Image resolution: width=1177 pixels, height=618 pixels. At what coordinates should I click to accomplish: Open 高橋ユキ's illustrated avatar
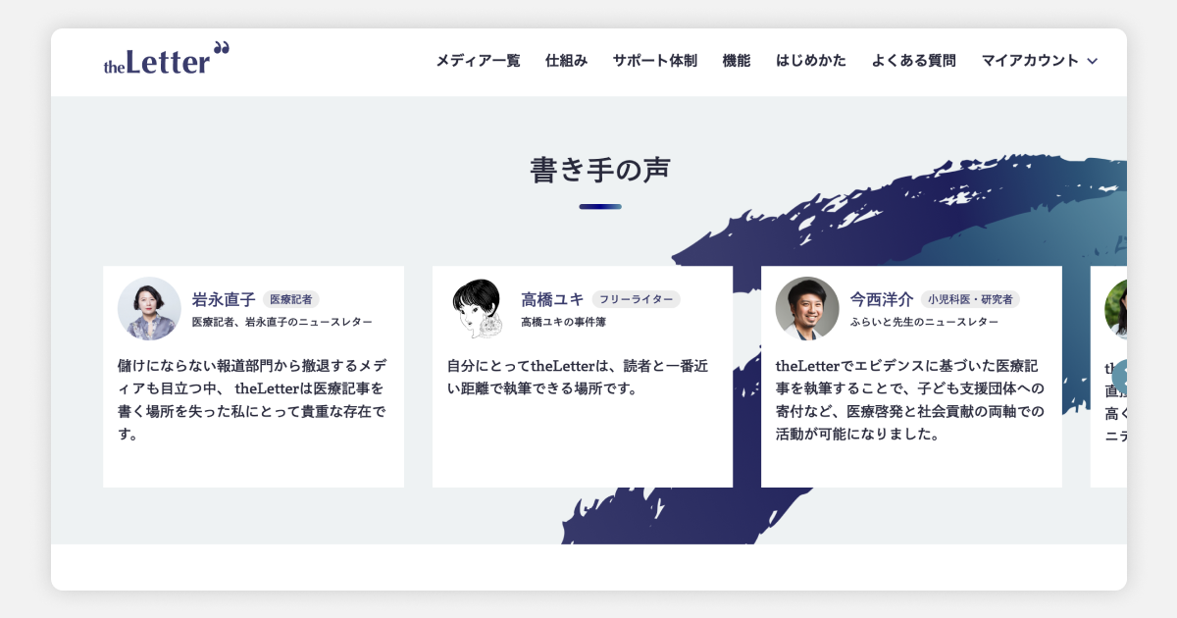point(479,309)
